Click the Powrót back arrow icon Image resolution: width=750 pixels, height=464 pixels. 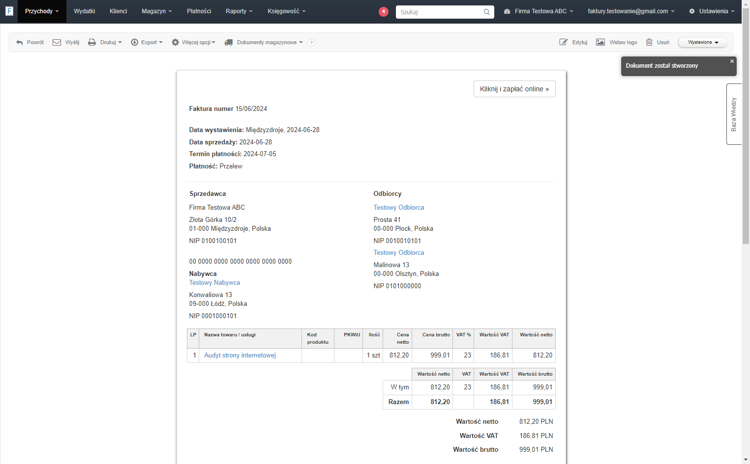19,43
